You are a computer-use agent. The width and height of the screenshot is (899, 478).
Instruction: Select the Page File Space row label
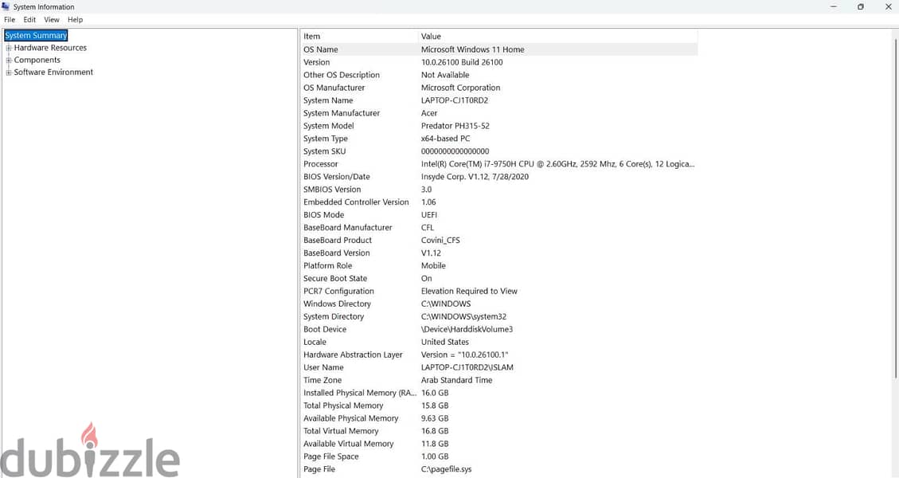(x=330, y=456)
